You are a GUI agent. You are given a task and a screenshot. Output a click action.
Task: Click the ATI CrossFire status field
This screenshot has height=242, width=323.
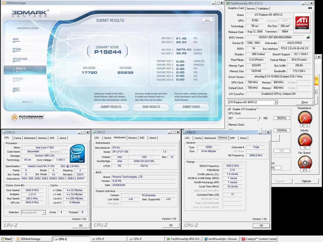pyautogui.click(x=278, y=94)
